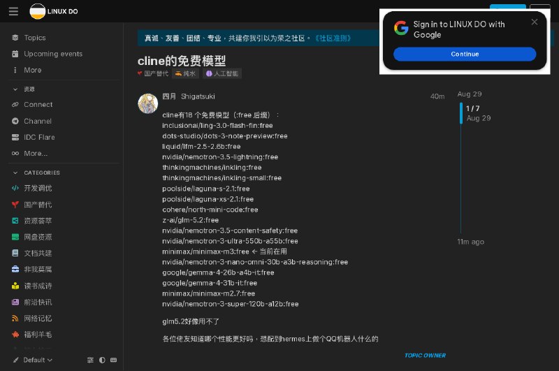Continue Google sign-in
The image size is (559, 371).
point(465,54)
